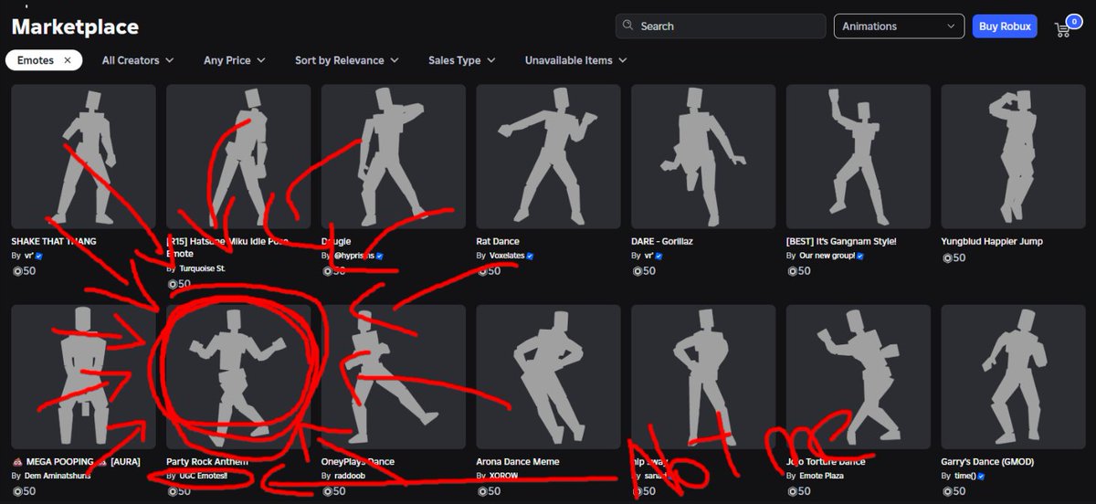Screen dimensions: 1096x504
Task: Open the Animations category dropdown
Action: (899, 26)
